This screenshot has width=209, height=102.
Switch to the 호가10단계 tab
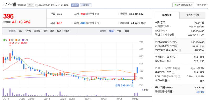(x=192, y=15)
